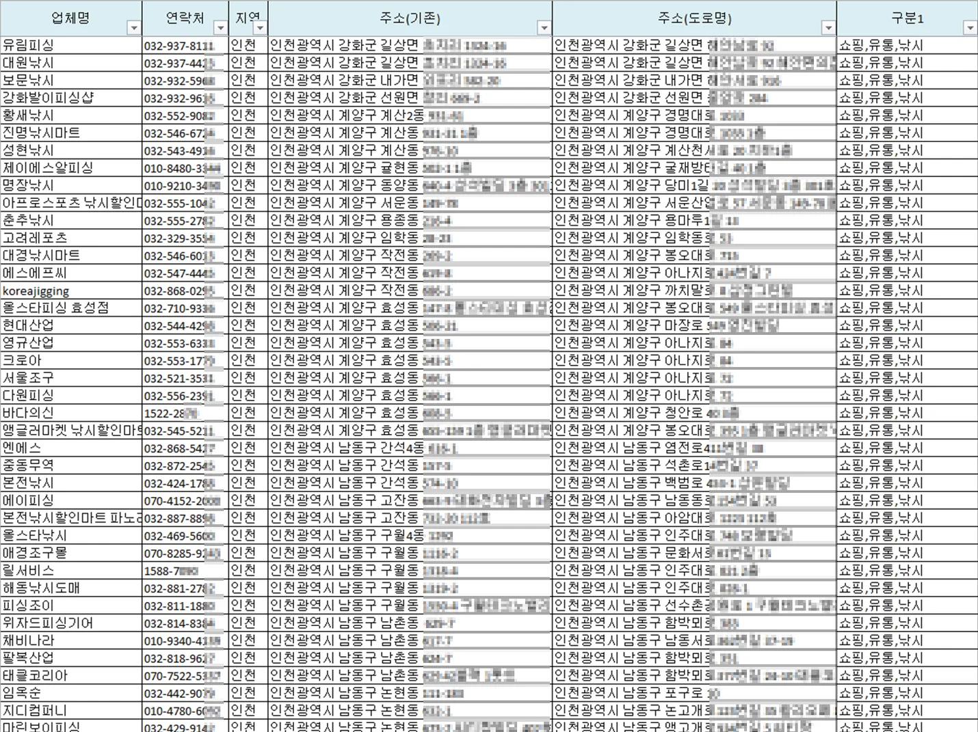Click the cell 고려레포츠
Viewport: 978px width, 732px height.
pyautogui.click(x=71, y=238)
